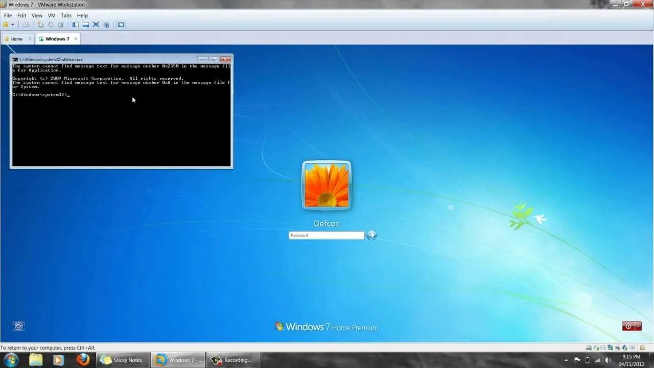Viewport: 654px width, 368px height.
Task: Select the Windows 7 tab
Action: coord(57,39)
